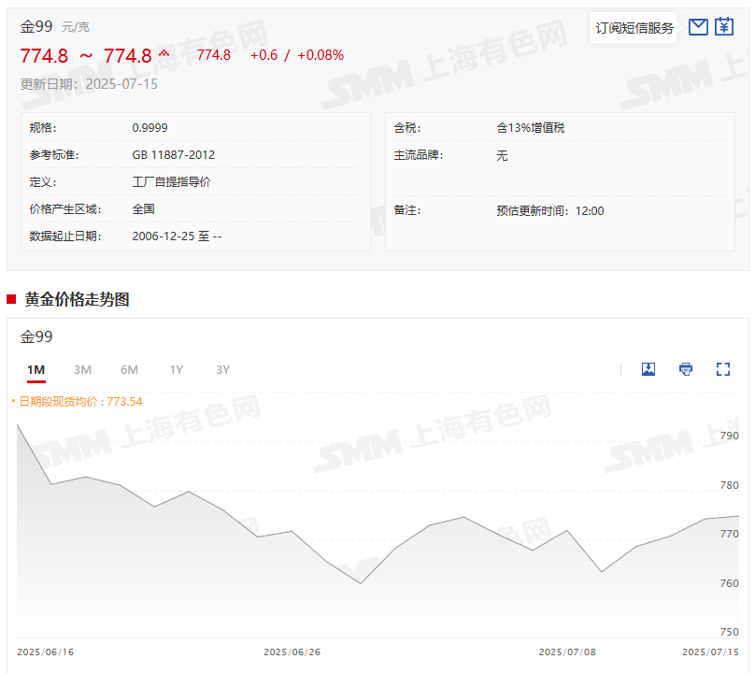This screenshot has height=673, width=755.
Task: Click the 更新日期 2025-07-15 text
Action: pos(89,84)
